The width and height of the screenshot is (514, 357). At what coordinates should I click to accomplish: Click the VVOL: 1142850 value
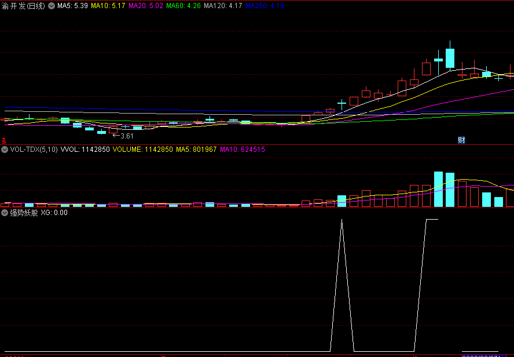85,150
